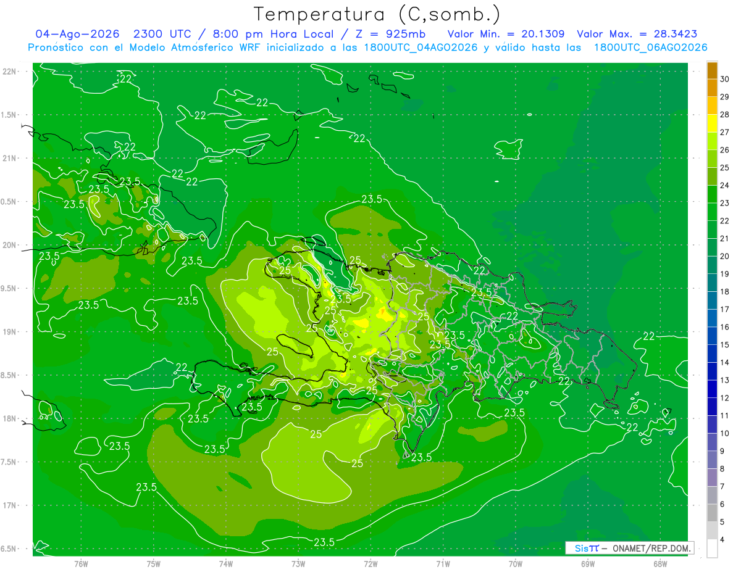
Task: Click the '68W' longitude axis label
Action: tap(660, 563)
